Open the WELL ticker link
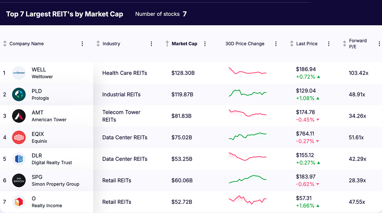The image size is (382, 213). point(39,70)
